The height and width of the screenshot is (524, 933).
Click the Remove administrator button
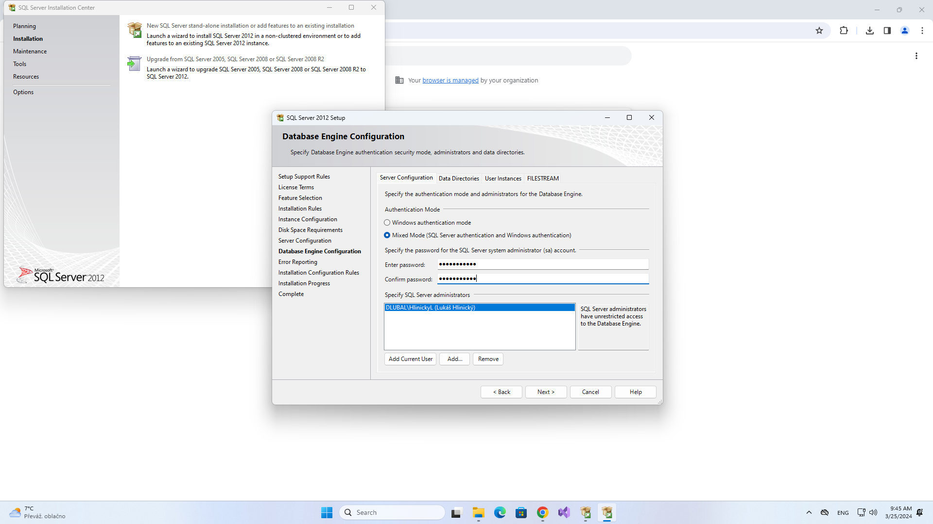[x=488, y=358]
